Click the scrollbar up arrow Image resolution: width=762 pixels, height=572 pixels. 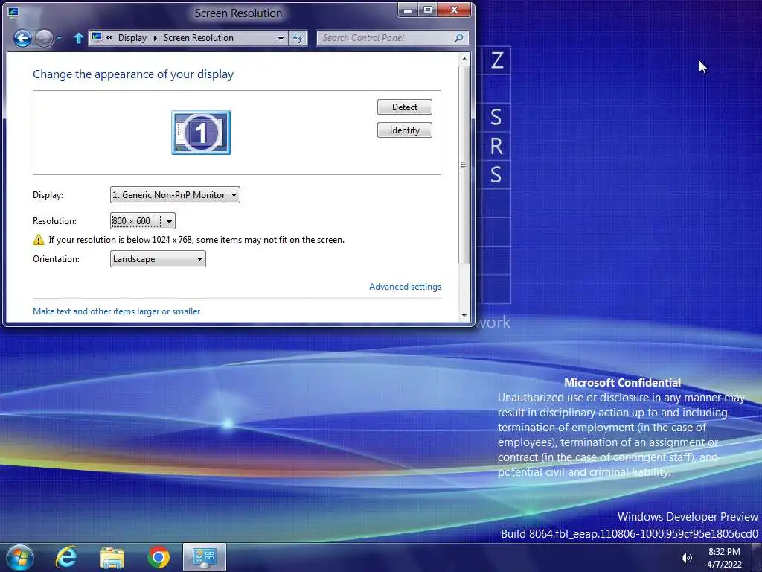coord(464,59)
